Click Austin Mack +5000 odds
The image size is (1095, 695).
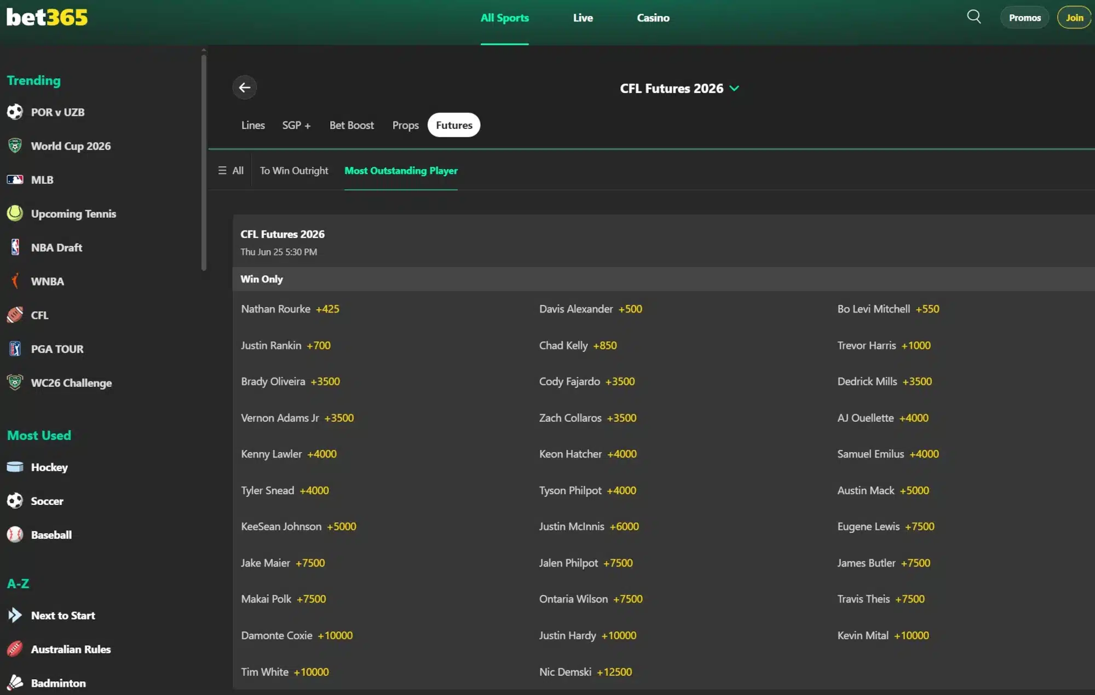[x=883, y=491]
